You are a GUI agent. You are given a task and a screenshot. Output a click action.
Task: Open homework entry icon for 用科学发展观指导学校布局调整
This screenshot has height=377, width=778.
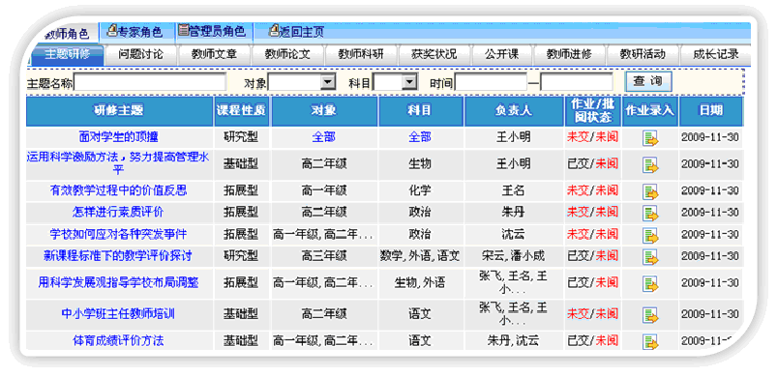tap(650, 284)
